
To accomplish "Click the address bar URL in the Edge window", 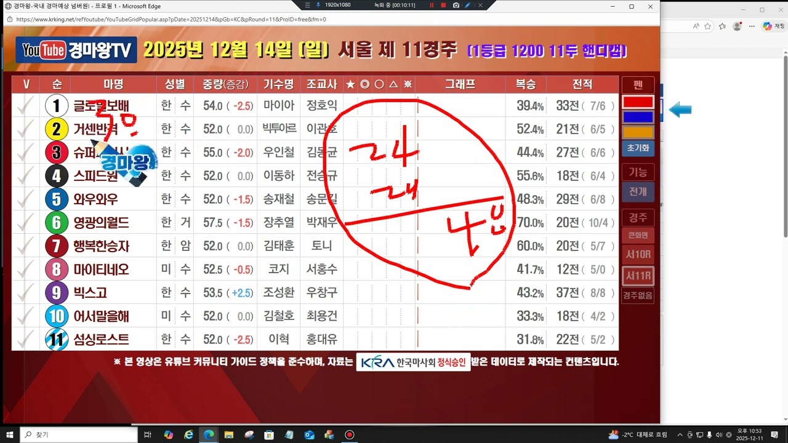I will (x=171, y=19).
